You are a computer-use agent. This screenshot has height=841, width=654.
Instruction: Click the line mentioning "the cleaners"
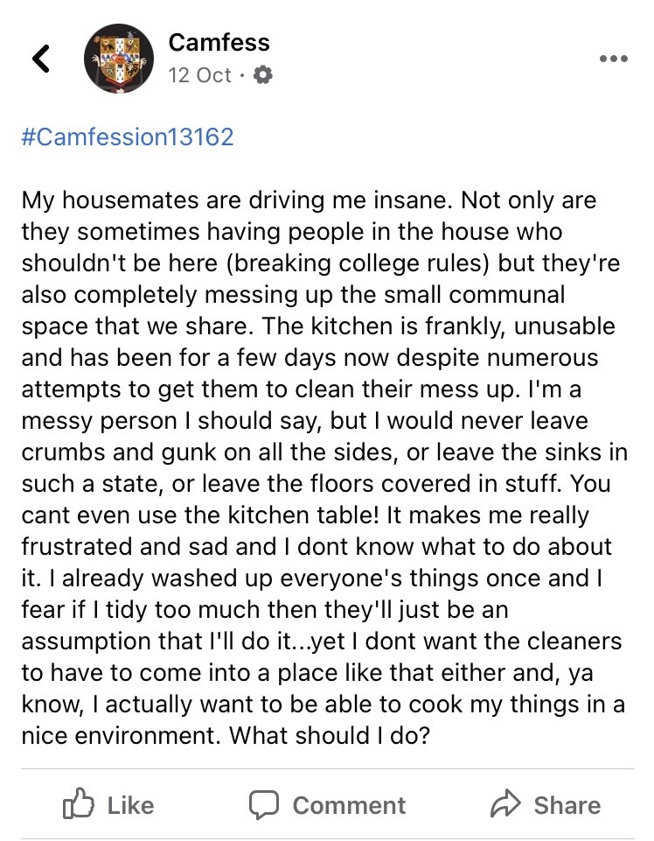(322, 641)
